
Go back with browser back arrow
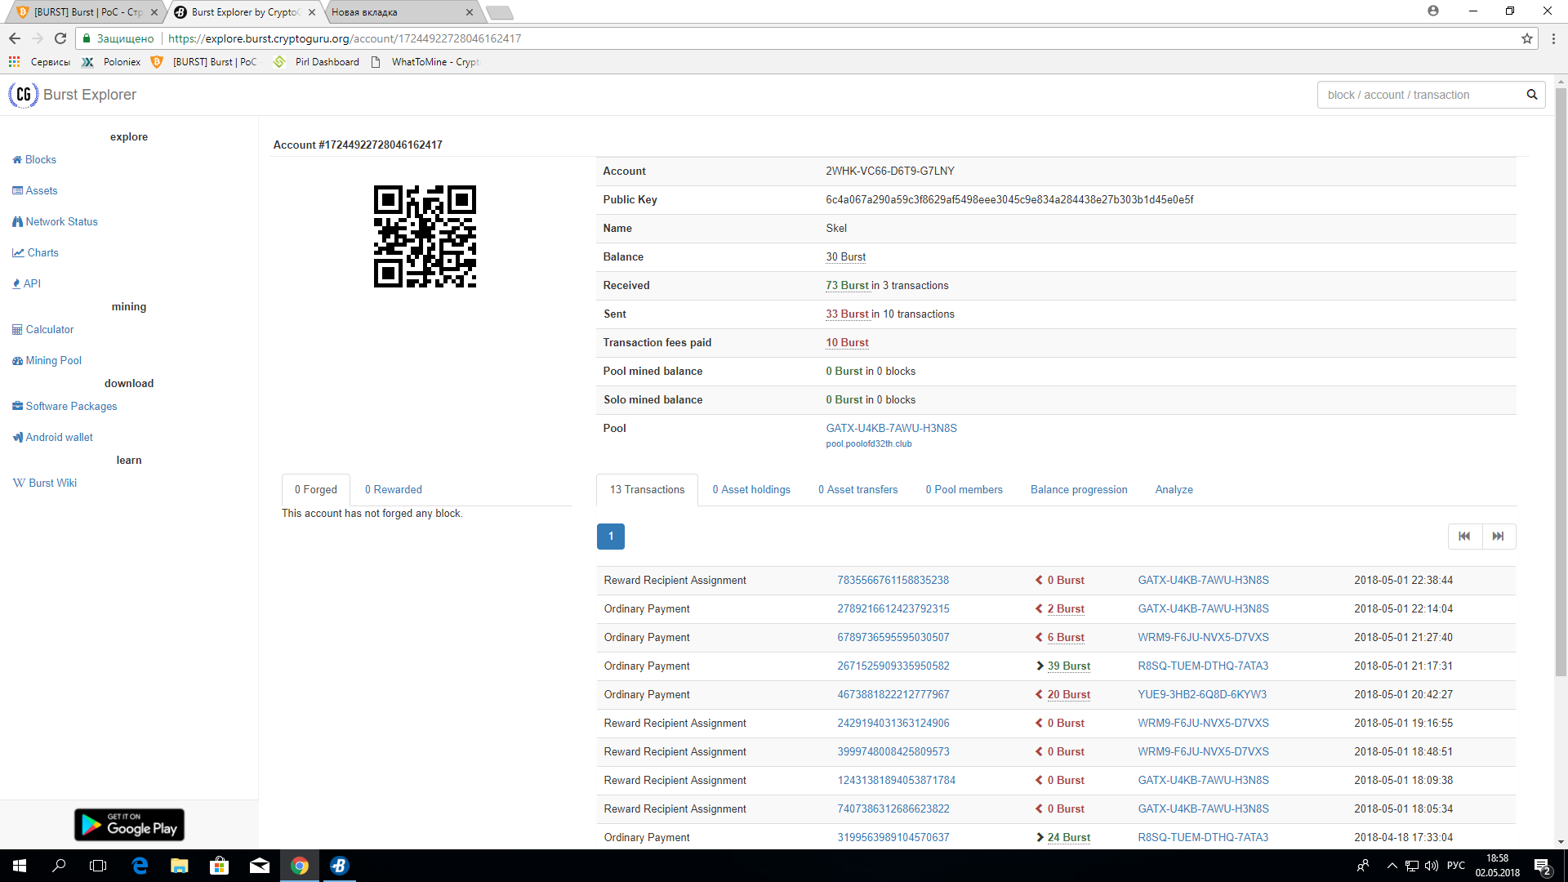15,38
